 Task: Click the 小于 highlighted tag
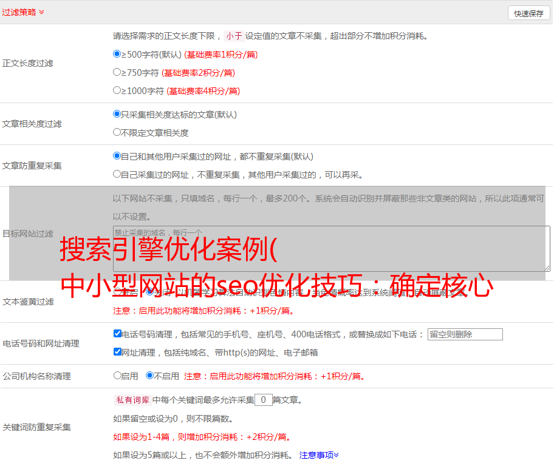(234, 36)
